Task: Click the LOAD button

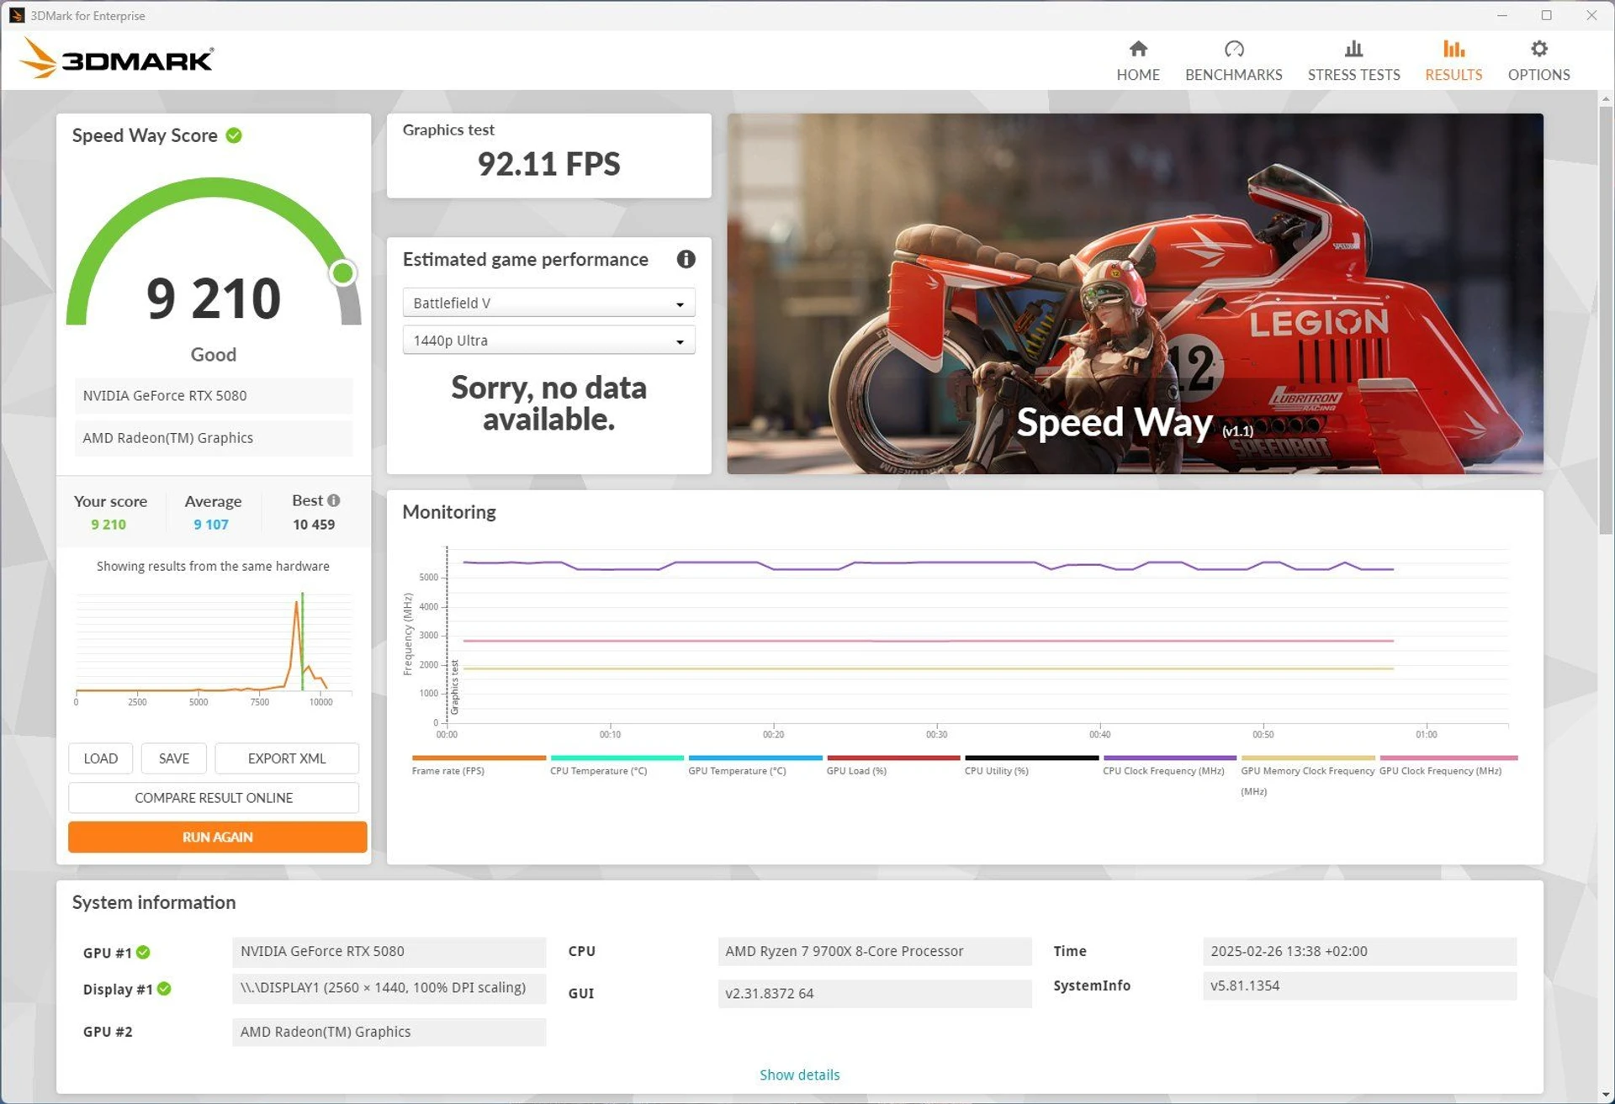Action: pyautogui.click(x=101, y=758)
